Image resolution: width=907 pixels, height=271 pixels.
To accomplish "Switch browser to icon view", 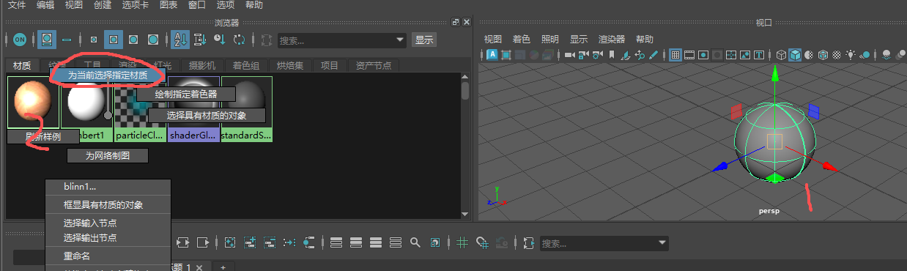I will pos(47,40).
